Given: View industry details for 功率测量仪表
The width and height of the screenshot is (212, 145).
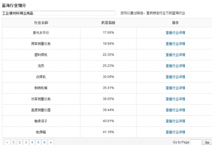Looking at the screenshot, I should [175, 99].
